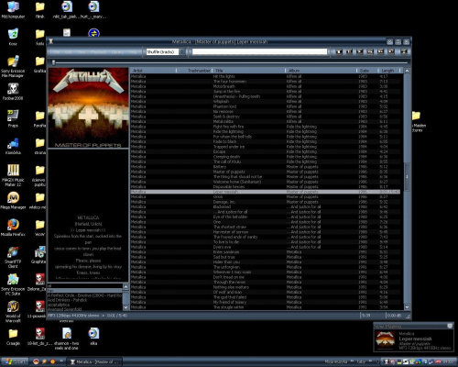
Task: Click the Next track toolbar button
Action: [381, 51]
